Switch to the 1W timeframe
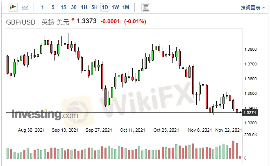The width and height of the screenshot is (270, 166). pos(115,7)
